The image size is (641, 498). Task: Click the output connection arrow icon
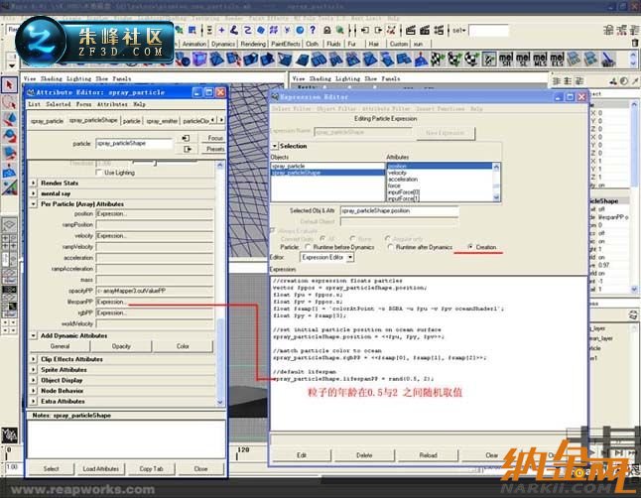187,149
